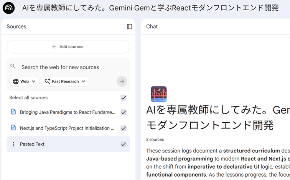Uncheck the Bridging Java Paradigms source checkbox
The width and height of the screenshot is (290, 180).
(124, 112)
